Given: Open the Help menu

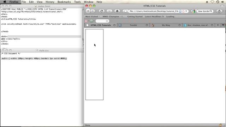Looking at the screenshot, I should coord(99,2).
